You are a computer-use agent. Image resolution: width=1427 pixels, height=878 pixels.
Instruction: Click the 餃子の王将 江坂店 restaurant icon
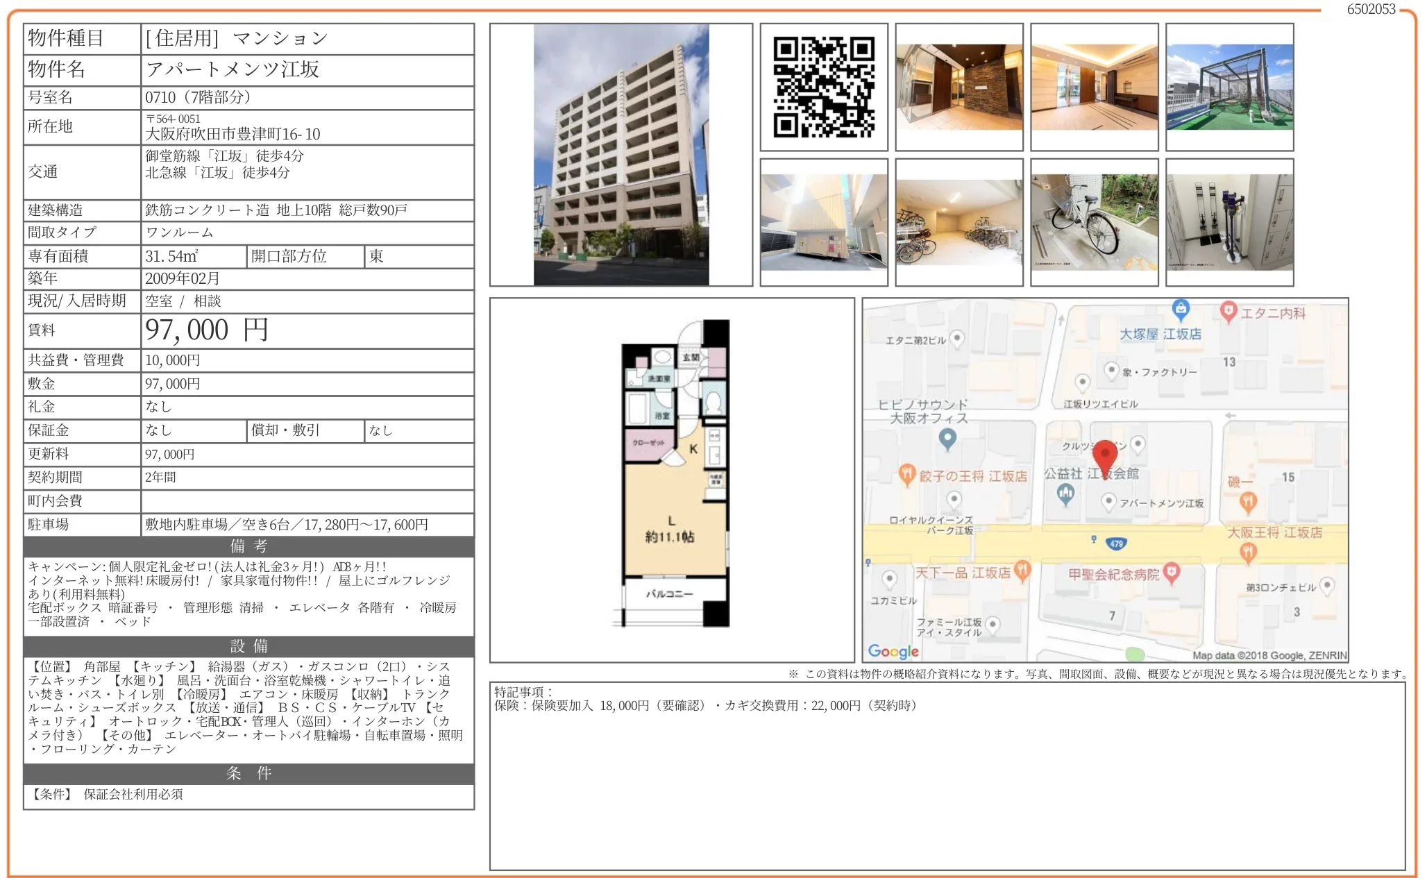906,474
